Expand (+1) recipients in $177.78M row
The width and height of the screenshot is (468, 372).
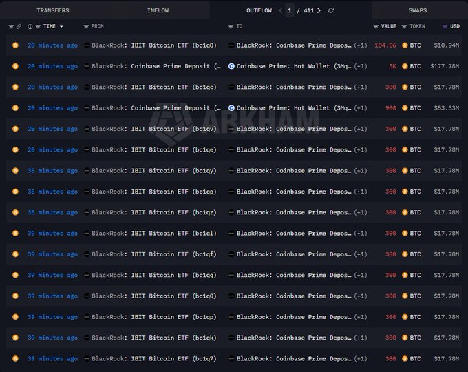pos(361,66)
